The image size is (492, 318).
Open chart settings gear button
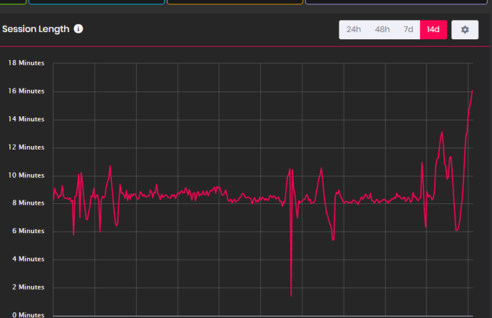(x=465, y=30)
